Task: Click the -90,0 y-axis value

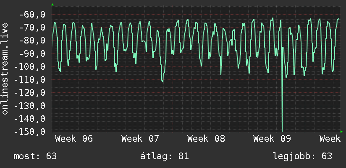Action: point(32,54)
